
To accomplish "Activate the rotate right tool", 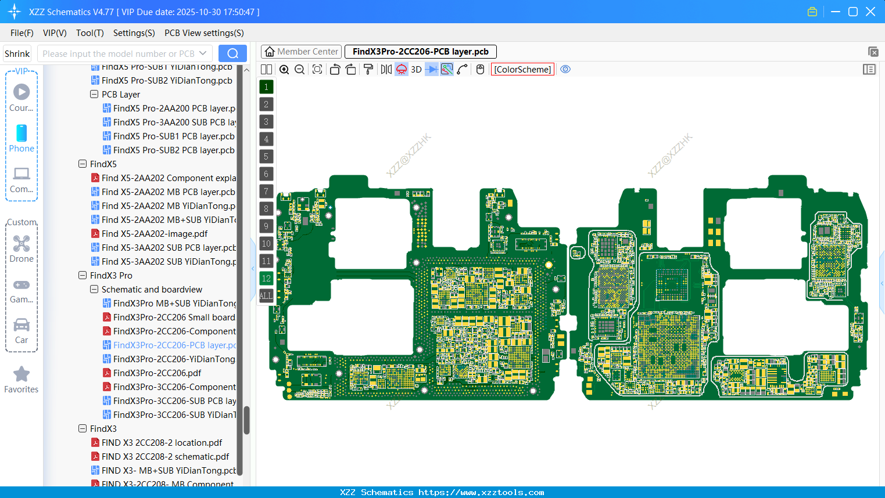I will coord(351,69).
